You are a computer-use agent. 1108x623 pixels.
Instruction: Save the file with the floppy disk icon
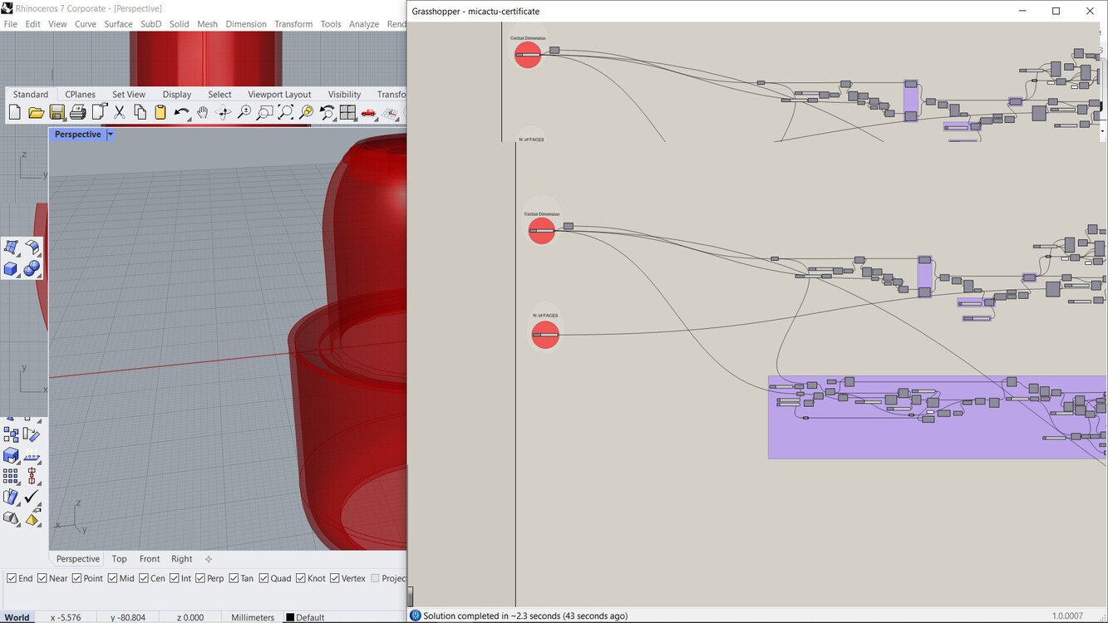pos(57,112)
